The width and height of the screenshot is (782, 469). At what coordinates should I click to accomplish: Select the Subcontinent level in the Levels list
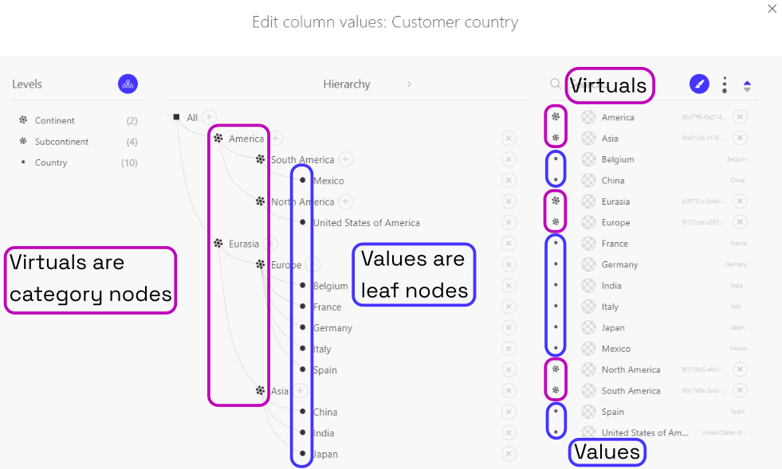coord(62,140)
